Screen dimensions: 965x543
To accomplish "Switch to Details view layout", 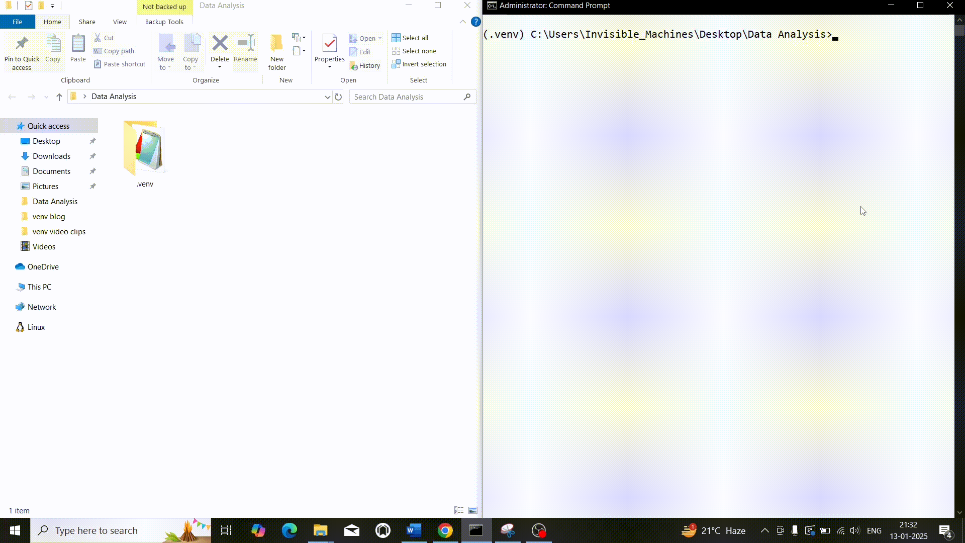I will tap(459, 510).
